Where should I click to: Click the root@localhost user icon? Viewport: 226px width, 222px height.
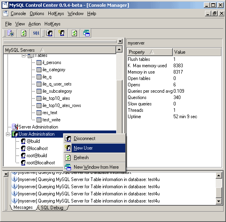[x=23, y=163]
